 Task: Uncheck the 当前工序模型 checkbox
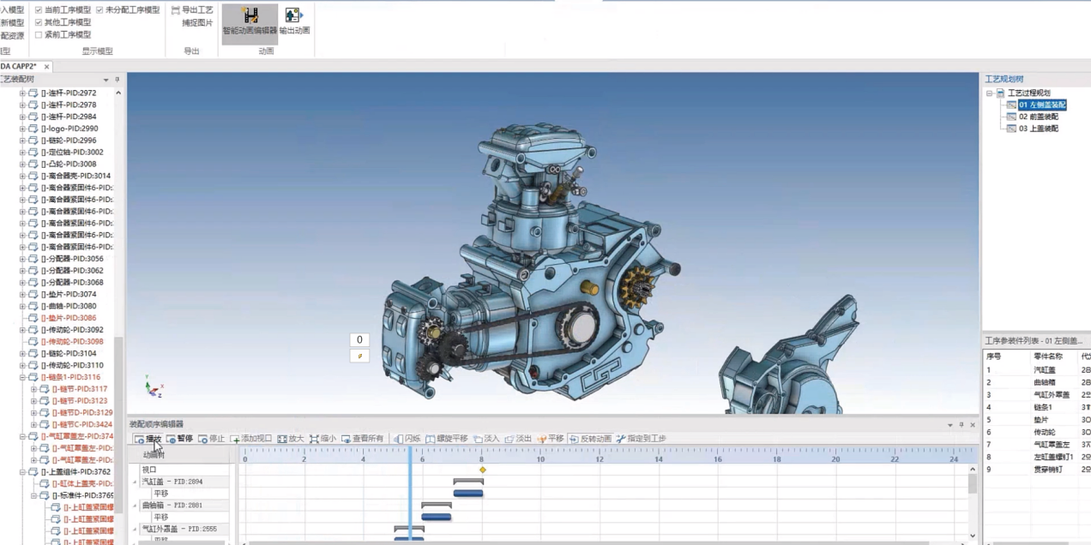coord(39,10)
